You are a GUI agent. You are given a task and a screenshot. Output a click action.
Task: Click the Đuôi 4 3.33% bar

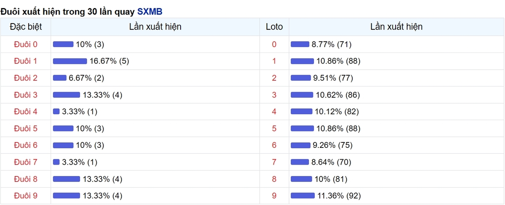point(56,111)
